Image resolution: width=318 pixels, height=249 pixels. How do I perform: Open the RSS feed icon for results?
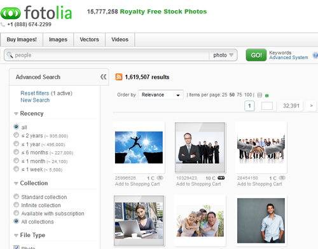click(119, 77)
